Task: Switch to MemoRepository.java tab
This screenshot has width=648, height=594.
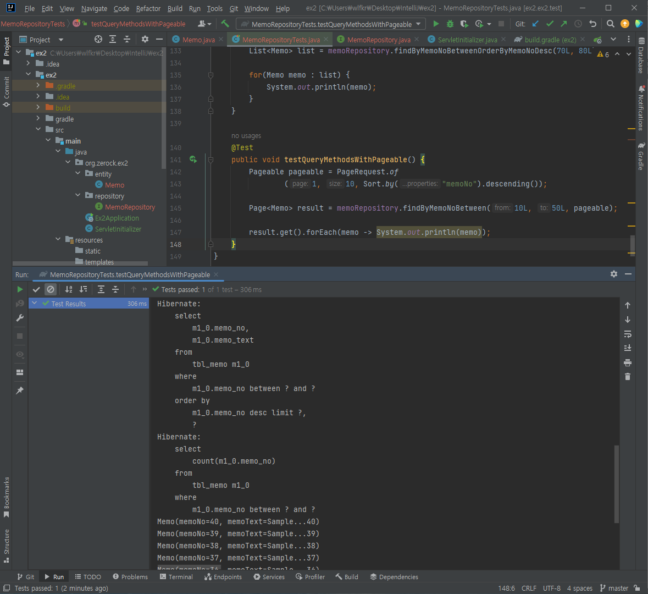Action: 379,40
